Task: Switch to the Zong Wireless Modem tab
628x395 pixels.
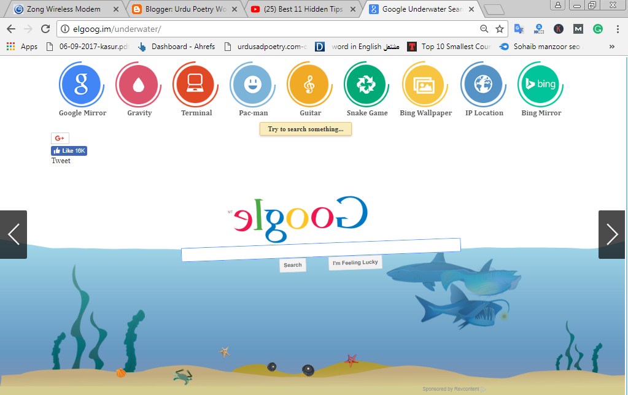Action: (63, 9)
